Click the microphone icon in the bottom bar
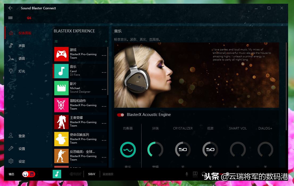This screenshot has height=186, width=294. point(187,174)
